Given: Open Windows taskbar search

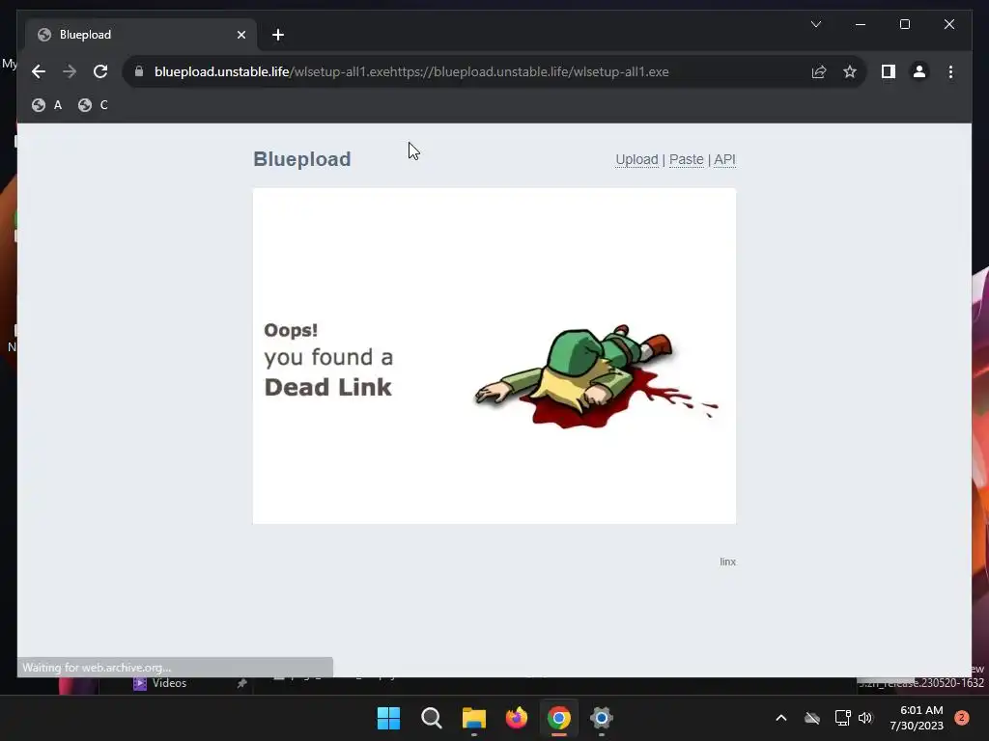Looking at the screenshot, I should coord(432,718).
